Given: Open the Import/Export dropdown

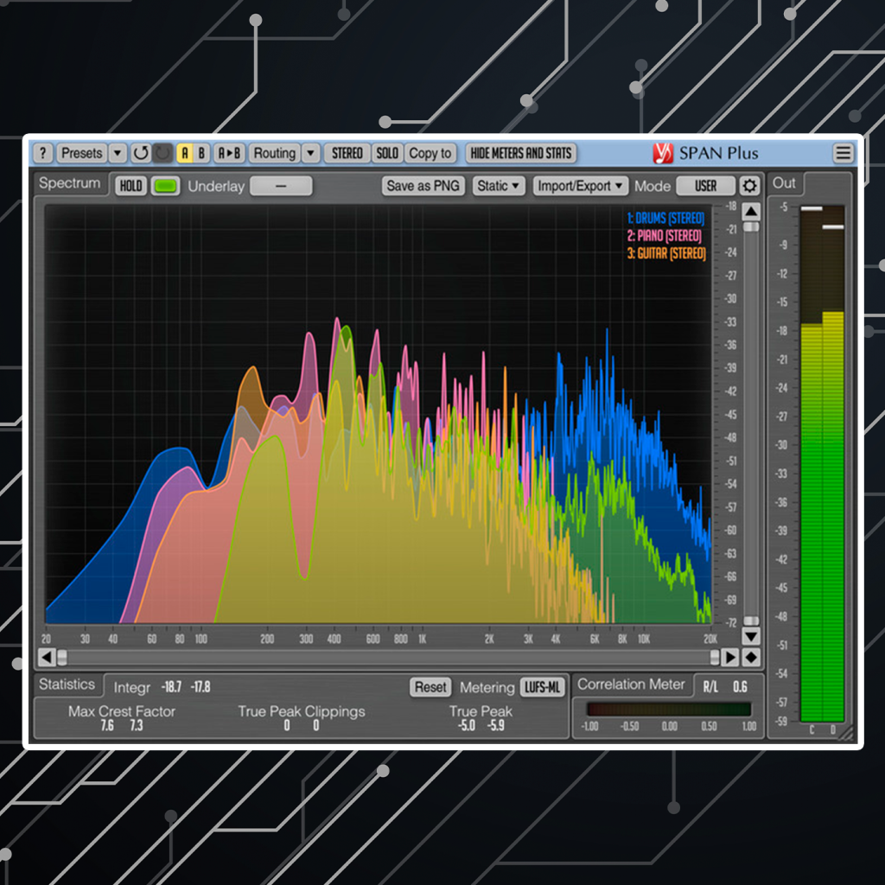Looking at the screenshot, I should pyautogui.click(x=580, y=186).
